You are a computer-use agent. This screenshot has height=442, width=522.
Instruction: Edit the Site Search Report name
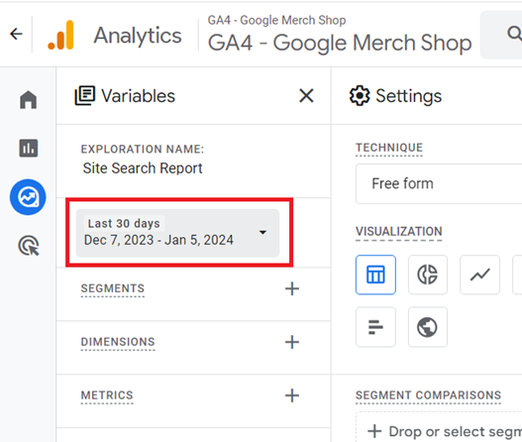pos(143,168)
